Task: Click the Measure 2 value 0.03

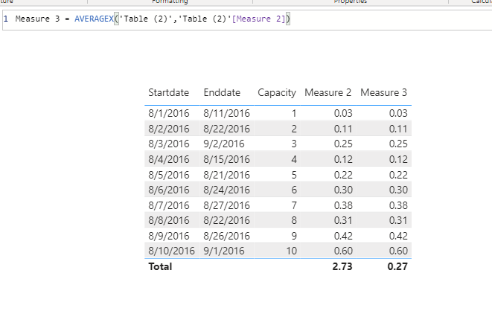Action: coord(343,113)
